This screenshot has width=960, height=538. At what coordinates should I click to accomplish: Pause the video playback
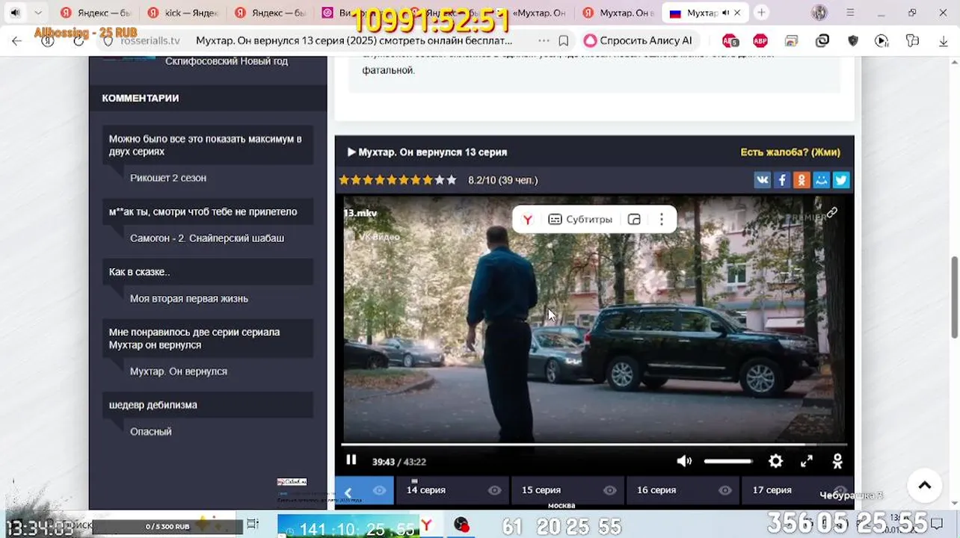[x=351, y=460]
